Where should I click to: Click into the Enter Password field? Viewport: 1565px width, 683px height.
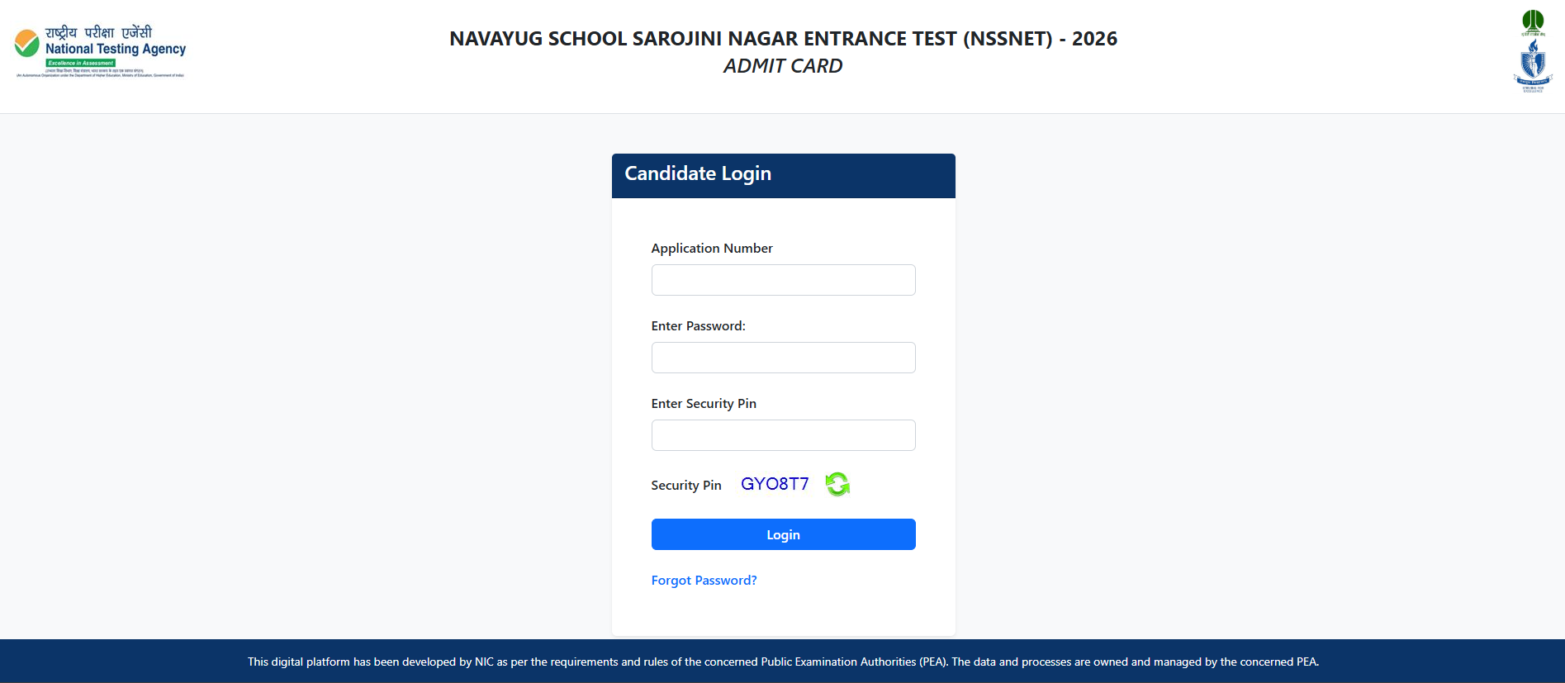[x=783, y=358]
